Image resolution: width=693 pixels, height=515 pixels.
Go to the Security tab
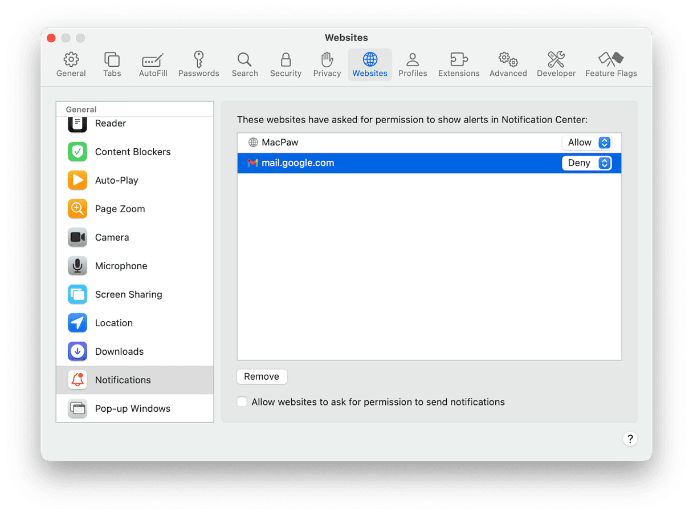tap(286, 64)
